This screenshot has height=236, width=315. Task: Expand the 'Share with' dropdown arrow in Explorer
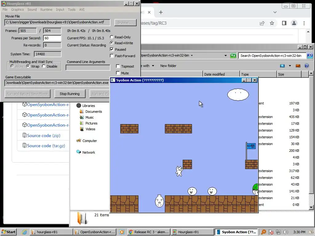[153, 66]
